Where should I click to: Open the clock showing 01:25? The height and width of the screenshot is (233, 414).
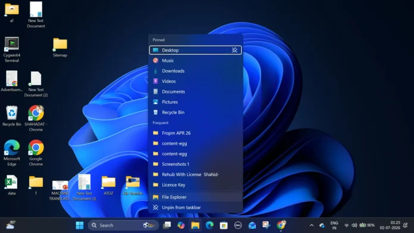(390, 225)
